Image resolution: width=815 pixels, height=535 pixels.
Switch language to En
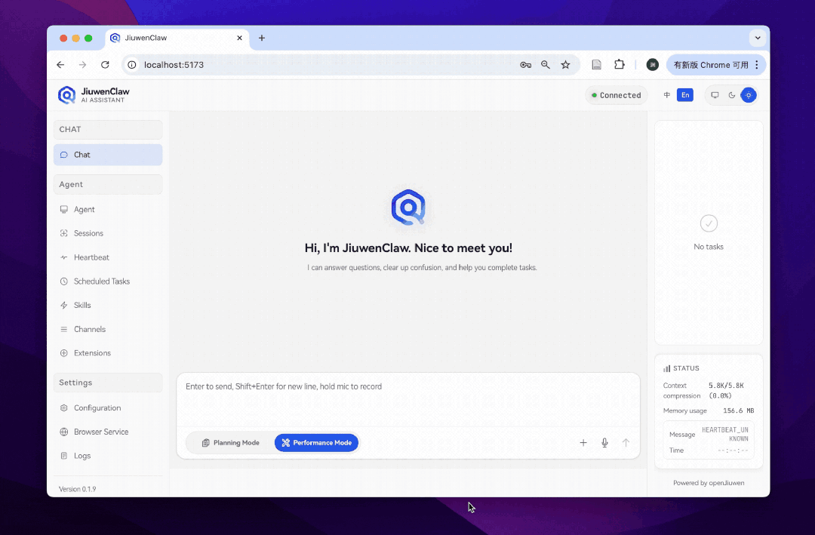[x=685, y=95]
